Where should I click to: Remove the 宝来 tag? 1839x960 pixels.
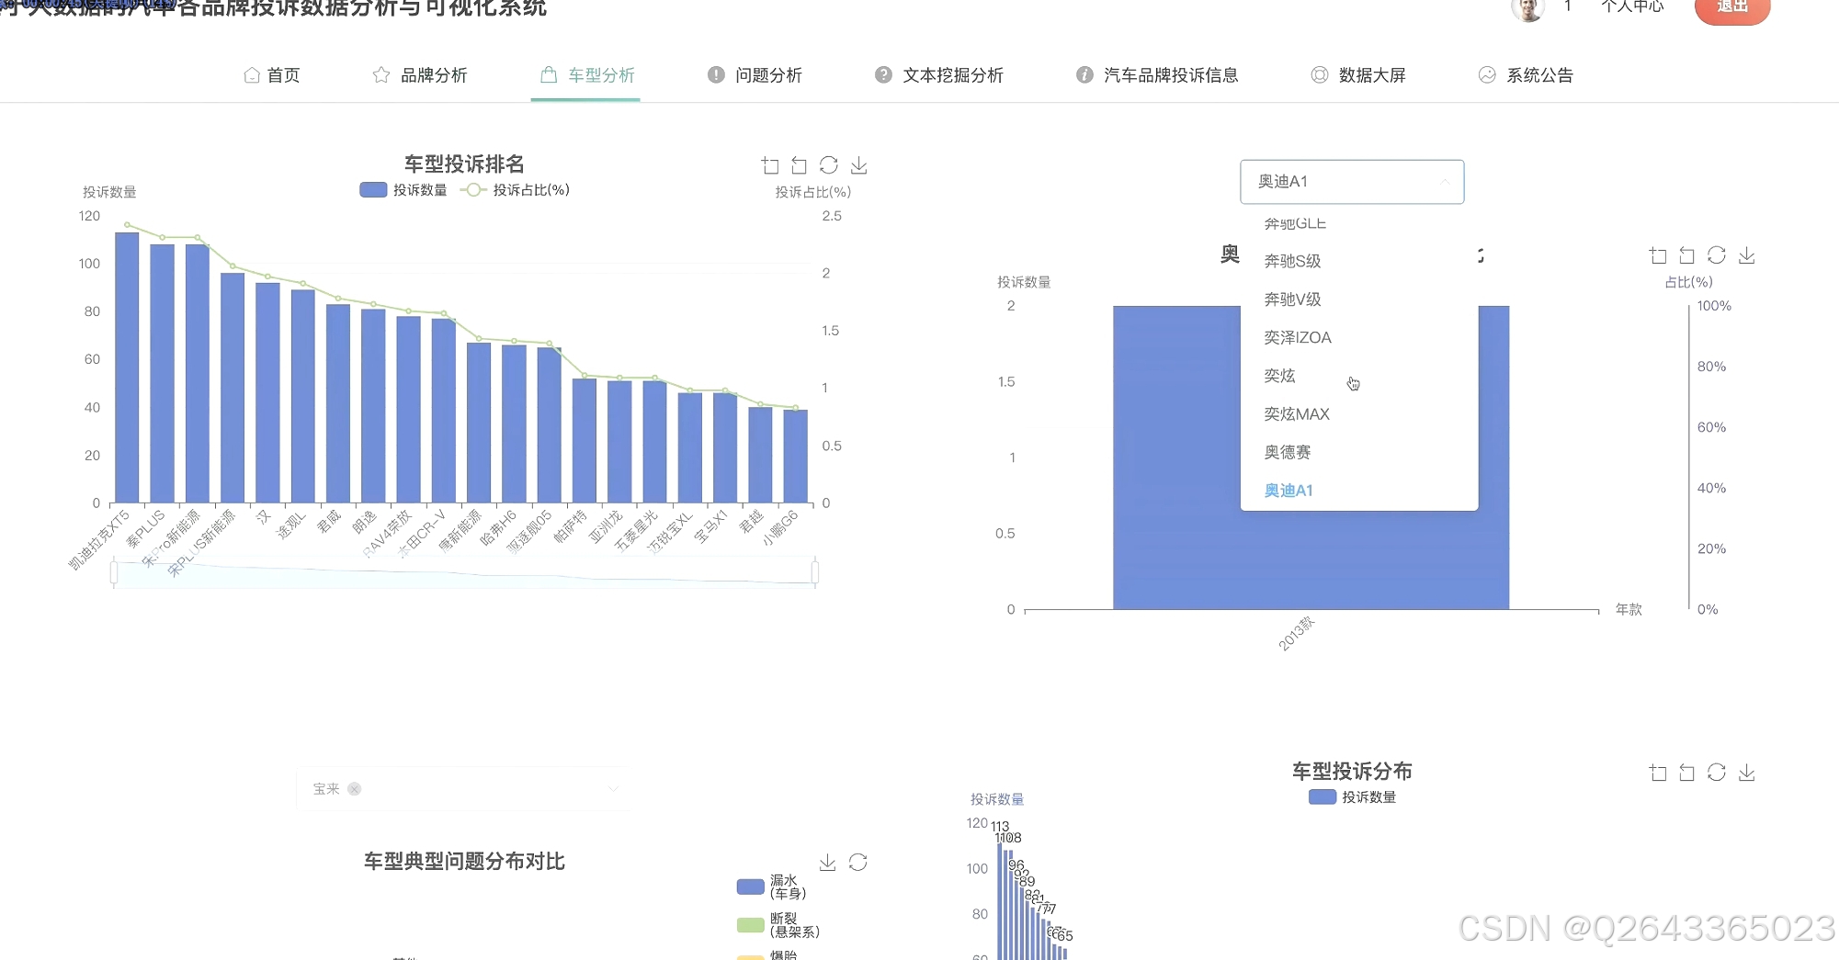tap(355, 789)
